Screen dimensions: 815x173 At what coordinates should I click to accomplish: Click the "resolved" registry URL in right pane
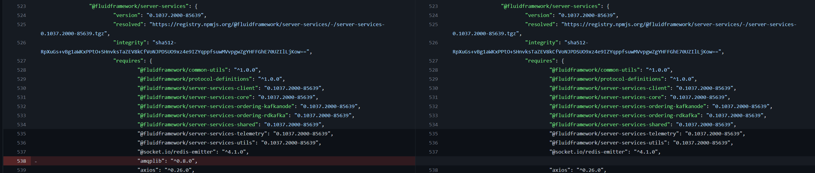click(679, 25)
